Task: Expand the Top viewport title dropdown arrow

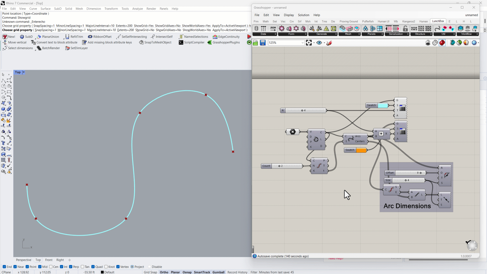Action: tap(24, 72)
